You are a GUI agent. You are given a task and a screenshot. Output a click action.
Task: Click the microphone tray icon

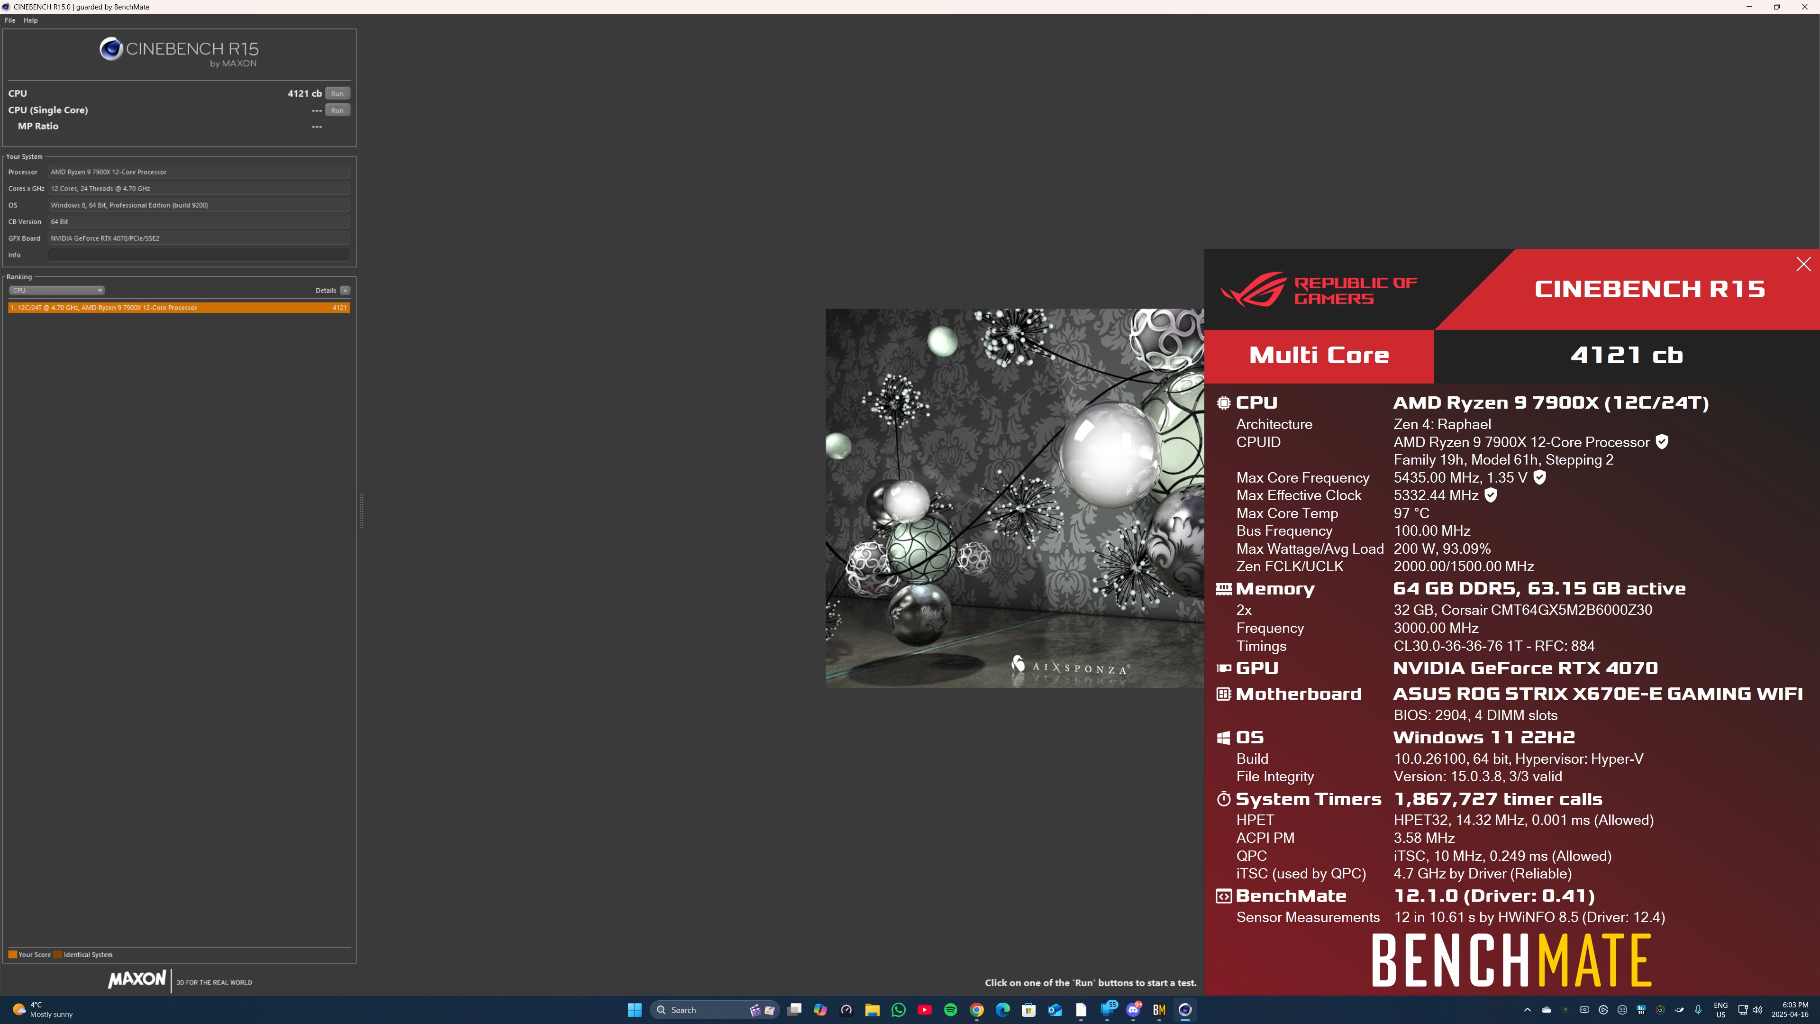click(x=1698, y=1010)
